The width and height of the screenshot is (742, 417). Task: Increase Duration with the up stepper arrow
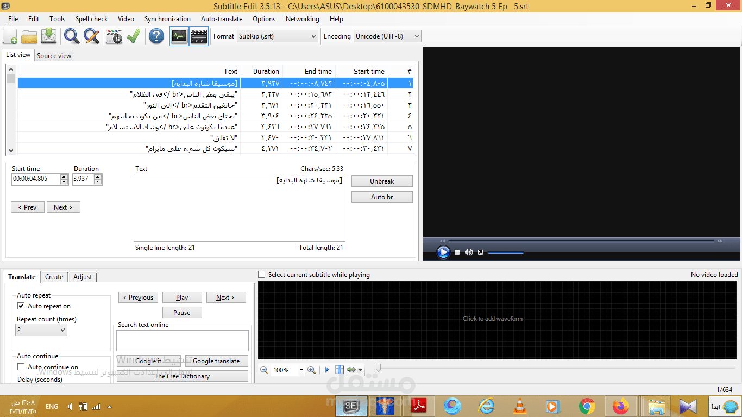point(98,176)
